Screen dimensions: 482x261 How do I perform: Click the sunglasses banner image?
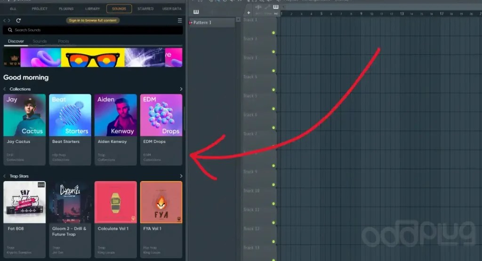pyautogui.click(x=93, y=57)
